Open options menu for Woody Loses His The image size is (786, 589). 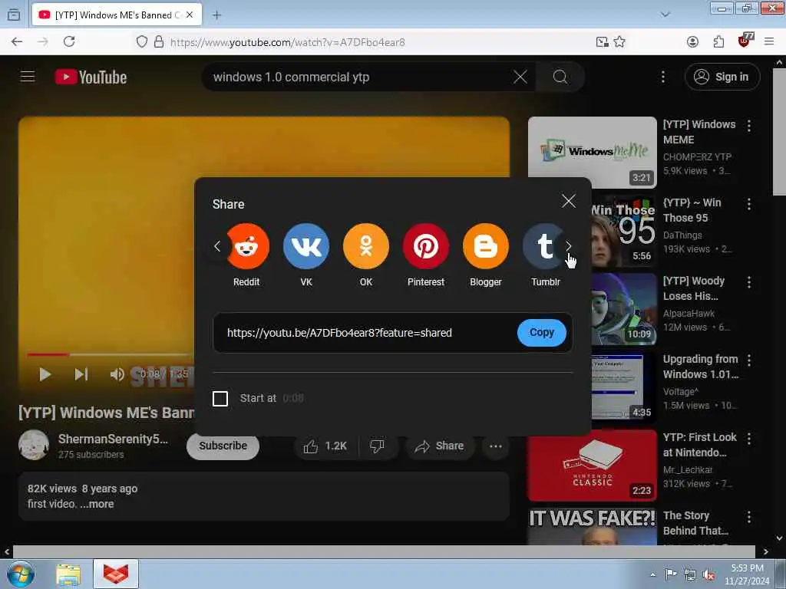point(749,282)
